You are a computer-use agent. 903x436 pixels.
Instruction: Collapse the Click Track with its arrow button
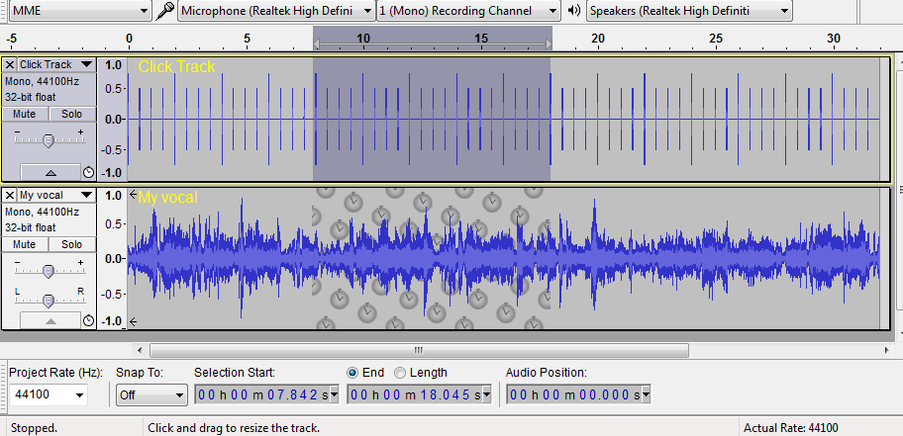[50, 172]
